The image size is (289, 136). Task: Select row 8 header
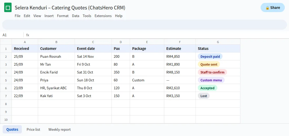6,104
